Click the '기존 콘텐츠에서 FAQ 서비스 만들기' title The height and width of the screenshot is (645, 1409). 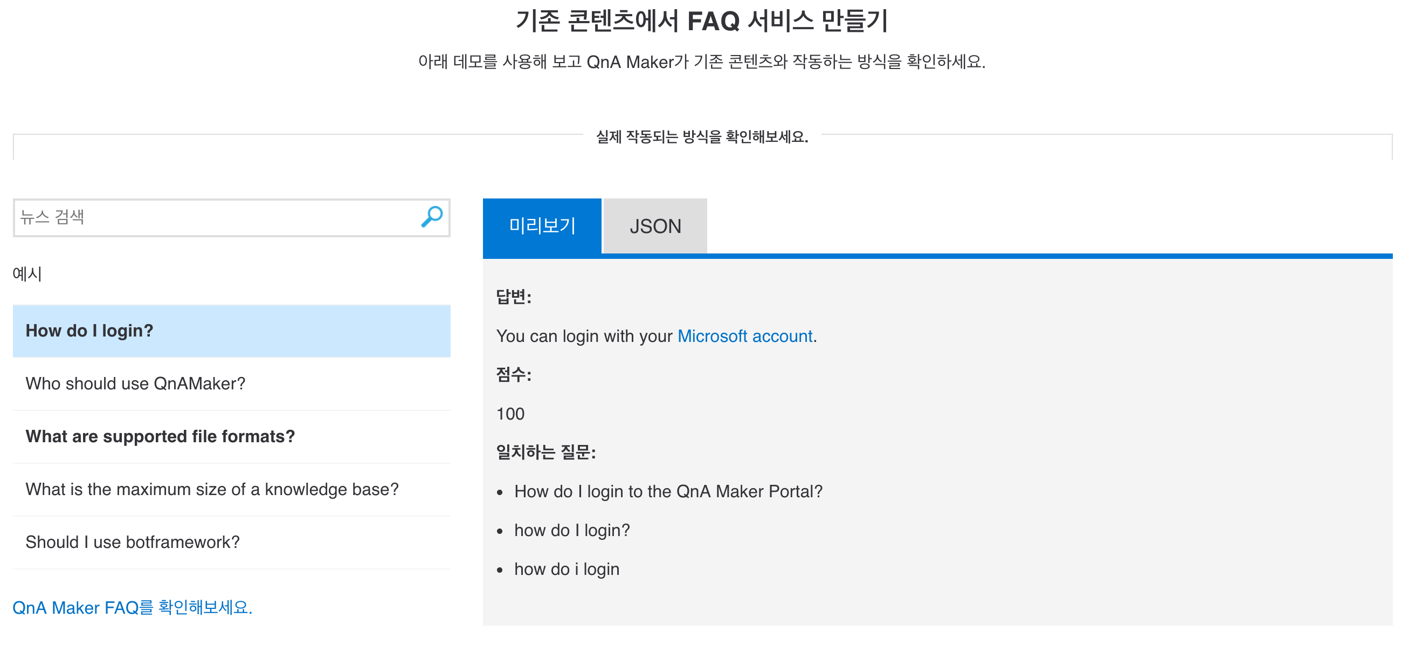(702, 21)
